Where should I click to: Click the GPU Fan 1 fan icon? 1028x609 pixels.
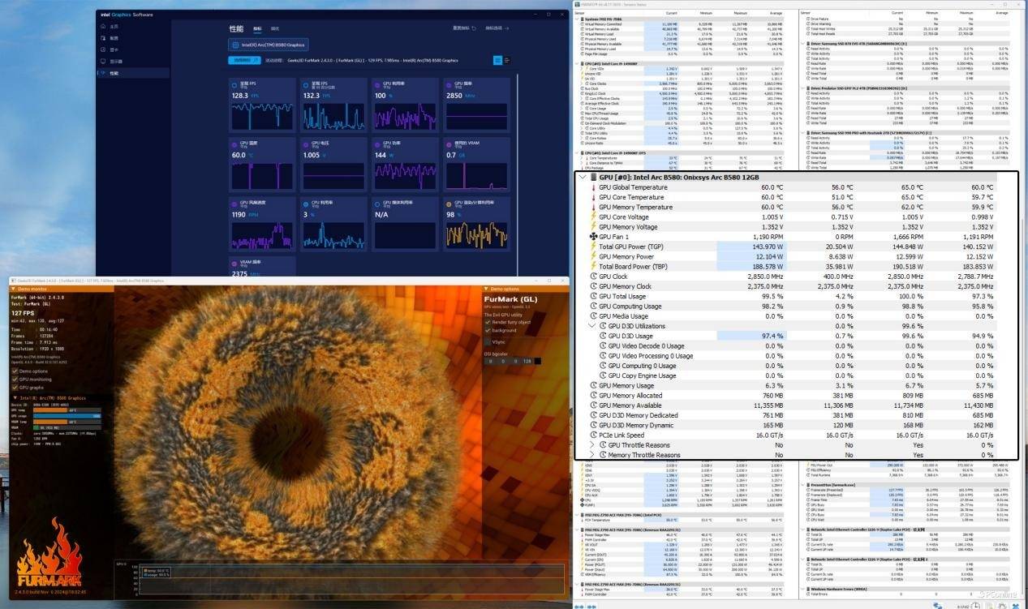pyautogui.click(x=593, y=237)
